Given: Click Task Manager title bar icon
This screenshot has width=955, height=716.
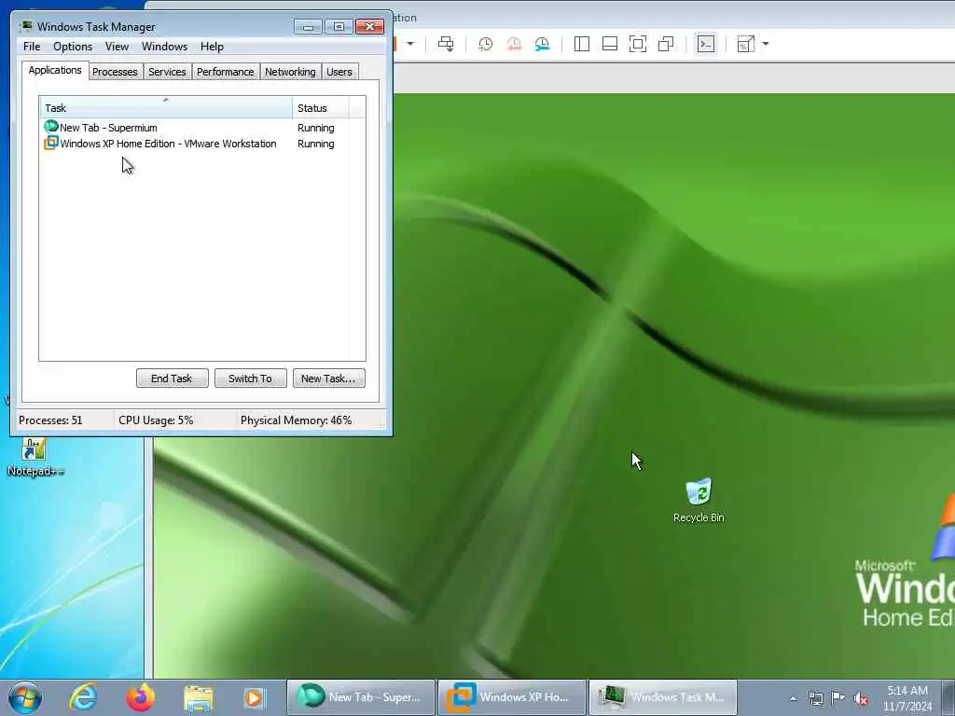Looking at the screenshot, I should click(x=26, y=26).
